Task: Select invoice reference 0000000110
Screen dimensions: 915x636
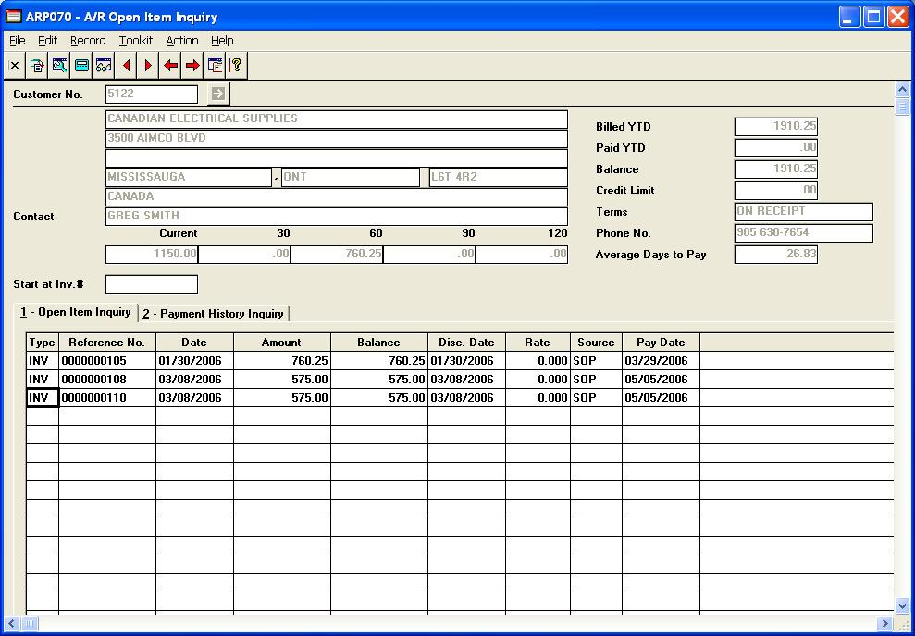Action: (x=106, y=398)
